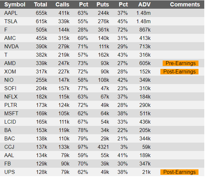Image resolution: width=213 pixels, height=179 pixels.
Task: Click AAPL total volume 655k
Action: click(41, 13)
